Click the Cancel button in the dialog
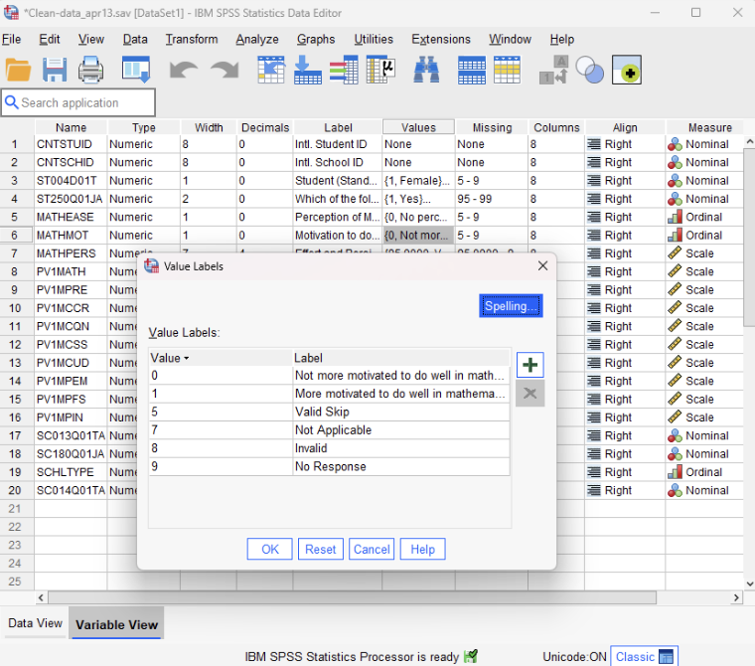 click(372, 550)
